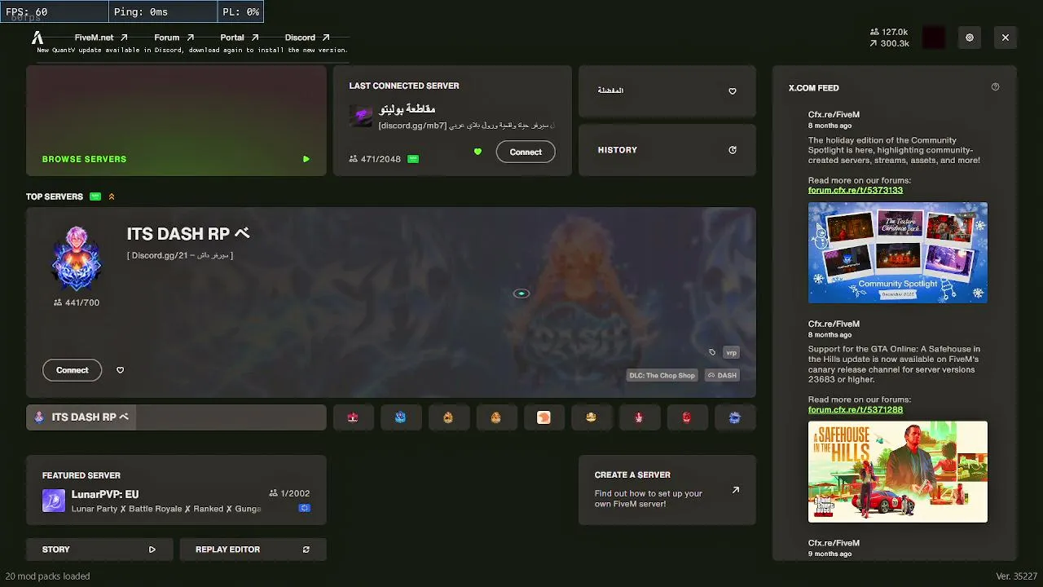
Task: Click the 1/2002 player count on LunarPVP
Action: (289, 493)
